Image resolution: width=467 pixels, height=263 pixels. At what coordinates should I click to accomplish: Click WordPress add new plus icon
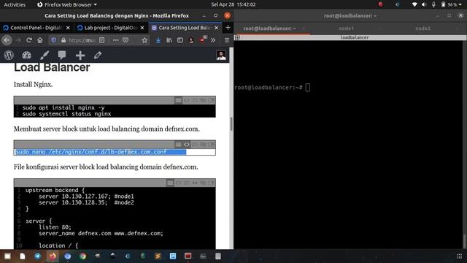(x=80, y=56)
